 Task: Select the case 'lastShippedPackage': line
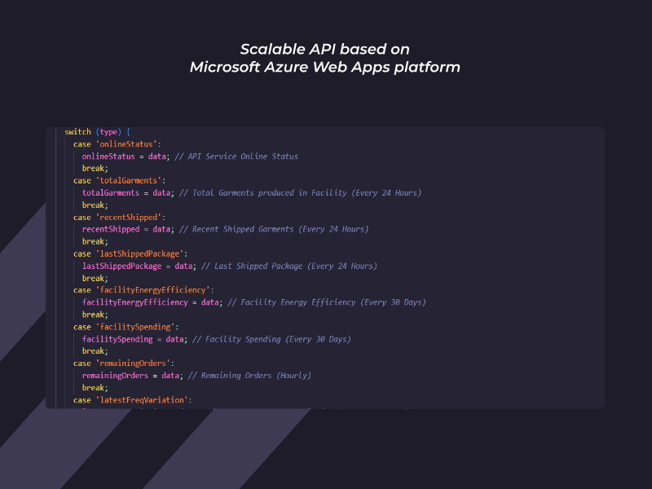point(130,253)
